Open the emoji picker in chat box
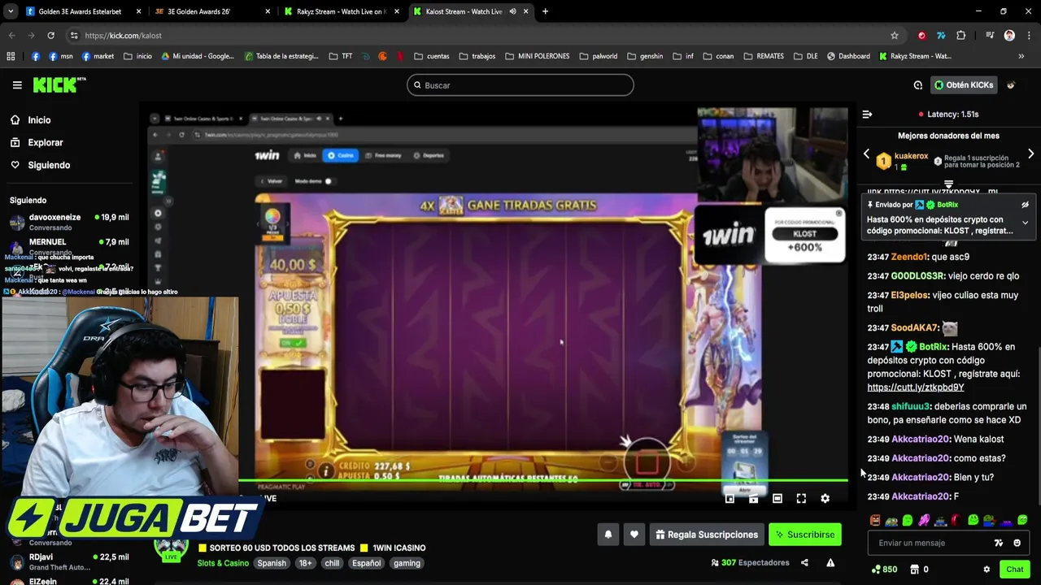The image size is (1041, 585). pyautogui.click(x=1017, y=543)
